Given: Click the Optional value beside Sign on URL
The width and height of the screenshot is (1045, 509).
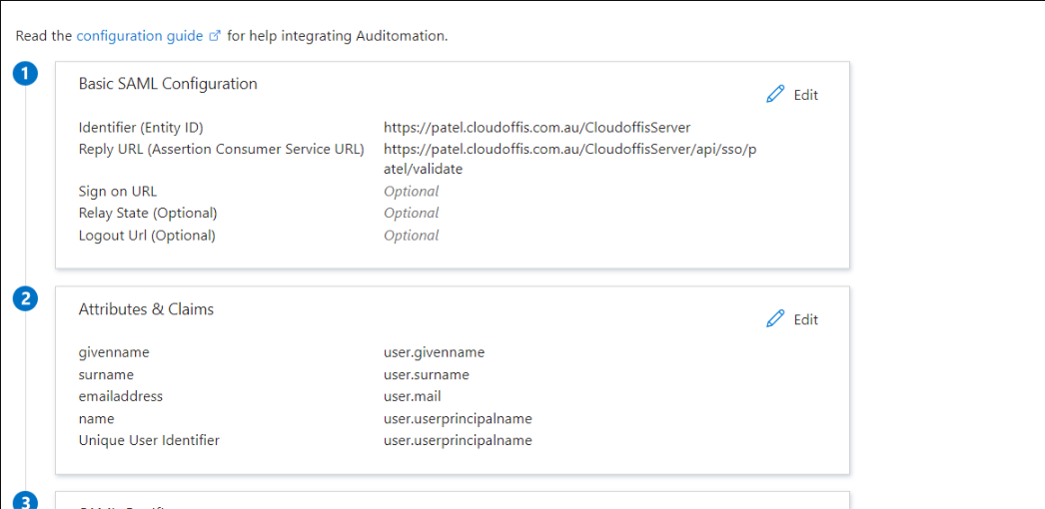Looking at the screenshot, I should point(412,192).
